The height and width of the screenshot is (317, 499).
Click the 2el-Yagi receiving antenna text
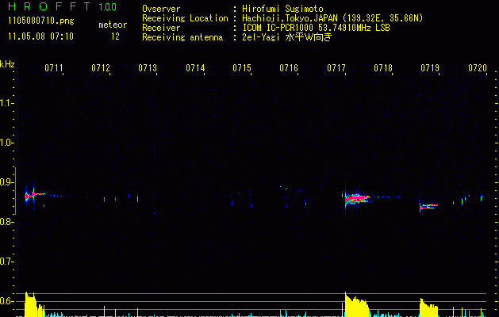[287, 37]
